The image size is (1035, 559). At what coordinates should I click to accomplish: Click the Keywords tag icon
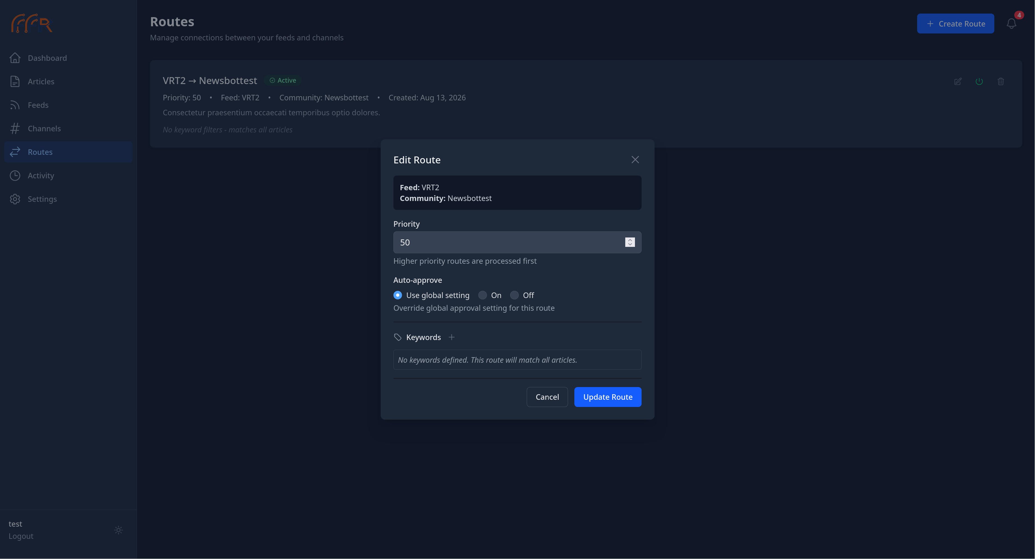click(398, 337)
